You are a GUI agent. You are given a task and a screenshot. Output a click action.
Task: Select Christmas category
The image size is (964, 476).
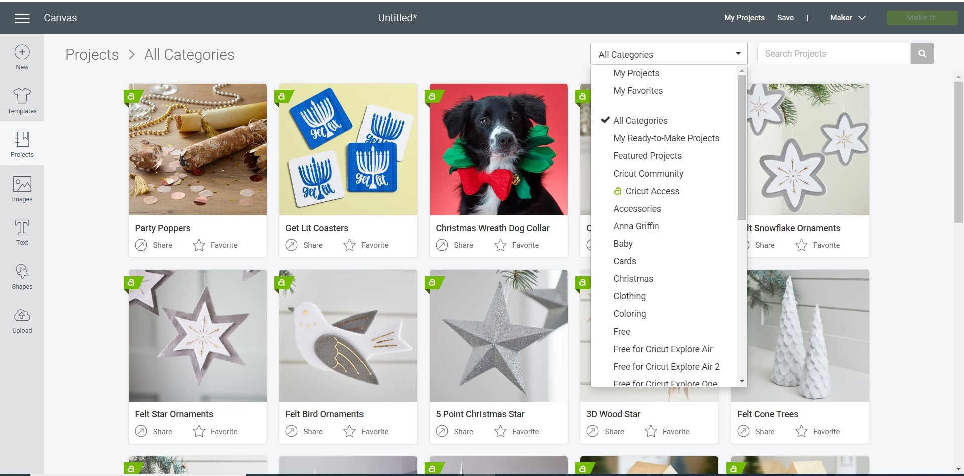point(633,279)
